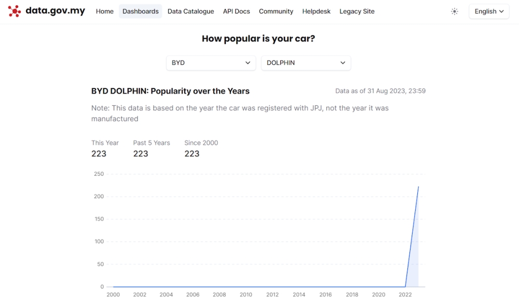This screenshot has height=307, width=519.
Task: Click the chevron beside the English label
Action: pos(501,11)
